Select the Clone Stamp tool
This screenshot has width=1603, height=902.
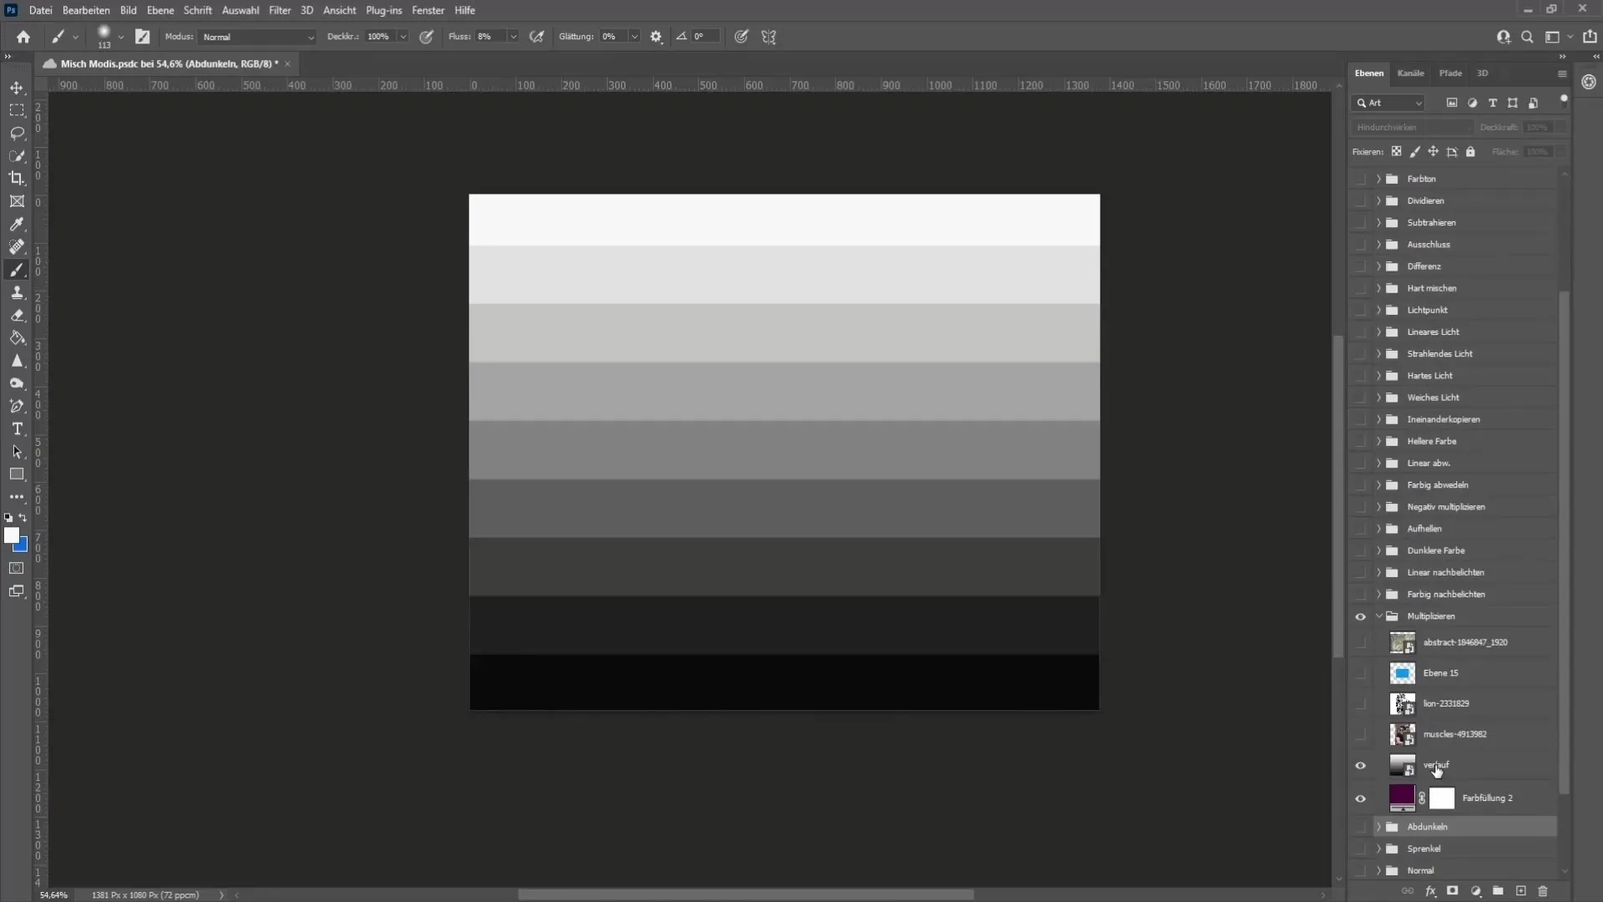[17, 292]
